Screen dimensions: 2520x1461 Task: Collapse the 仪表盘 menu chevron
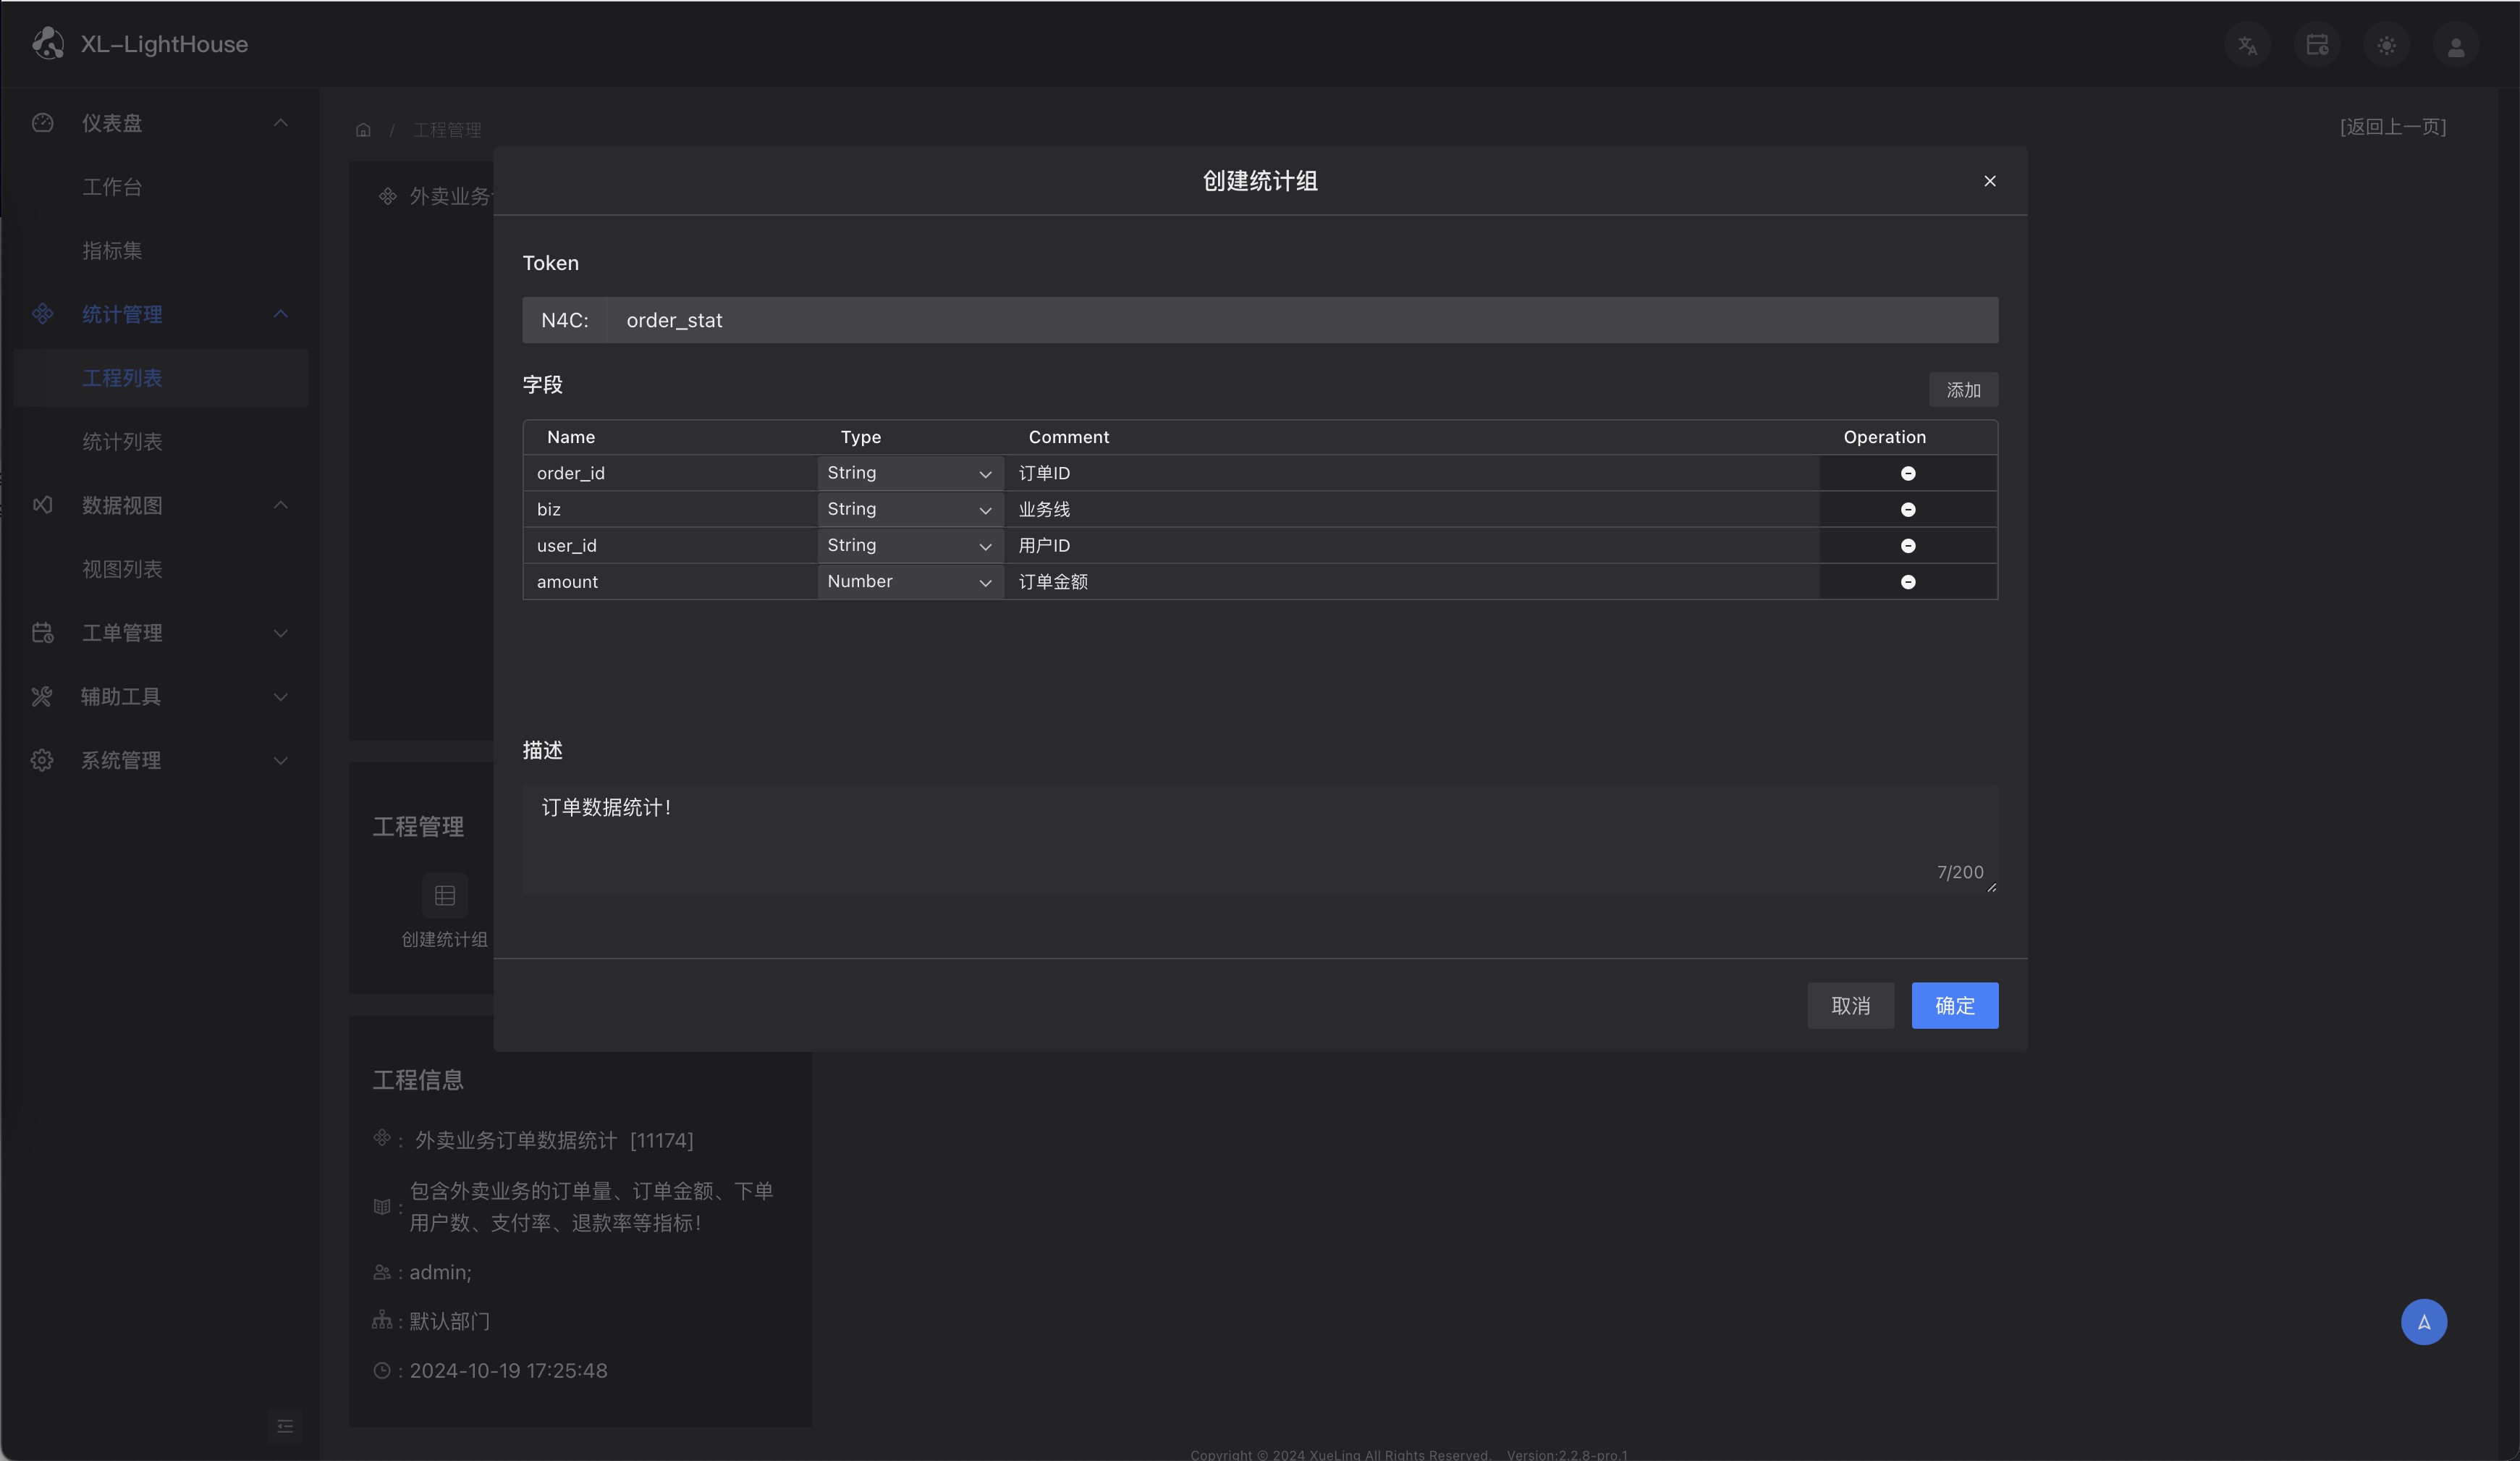click(281, 123)
